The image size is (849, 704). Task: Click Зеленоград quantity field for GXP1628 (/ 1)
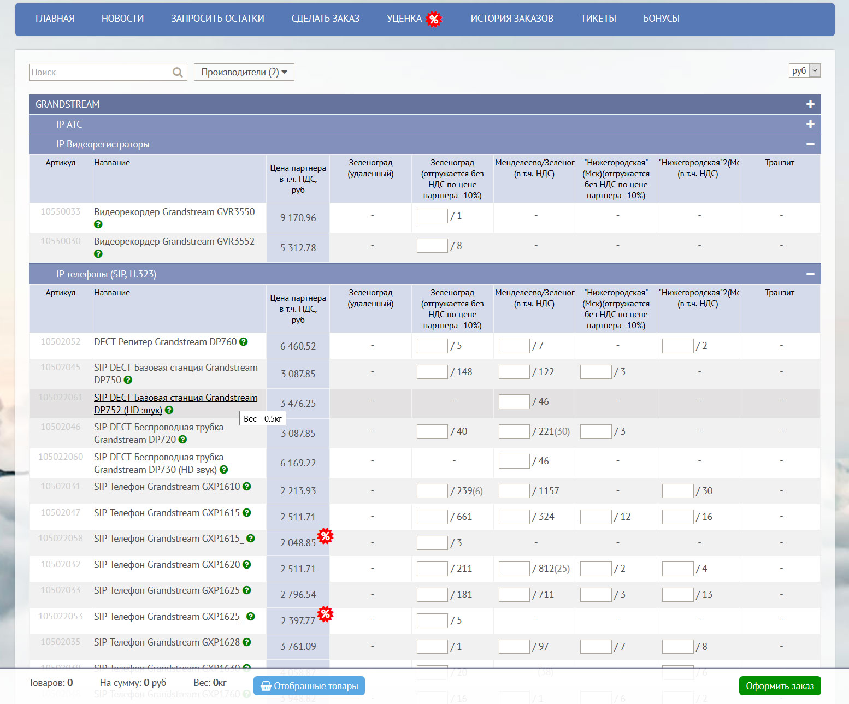click(432, 647)
